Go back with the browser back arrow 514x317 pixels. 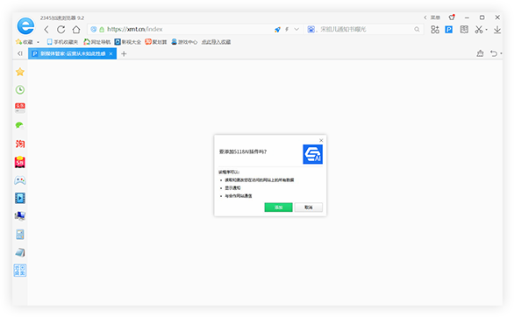pyautogui.click(x=46, y=30)
